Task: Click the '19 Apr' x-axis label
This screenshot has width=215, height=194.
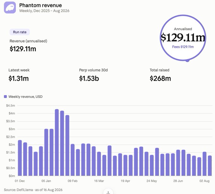Action: tap(126, 181)
